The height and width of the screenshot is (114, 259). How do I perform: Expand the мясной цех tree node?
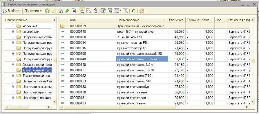coord(13,32)
